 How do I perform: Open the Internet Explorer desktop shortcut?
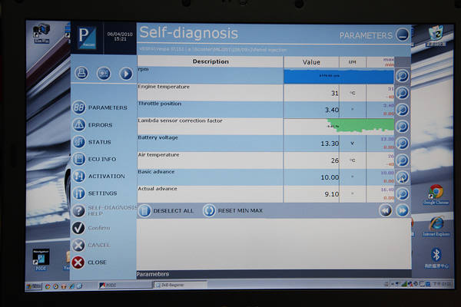tap(436, 224)
